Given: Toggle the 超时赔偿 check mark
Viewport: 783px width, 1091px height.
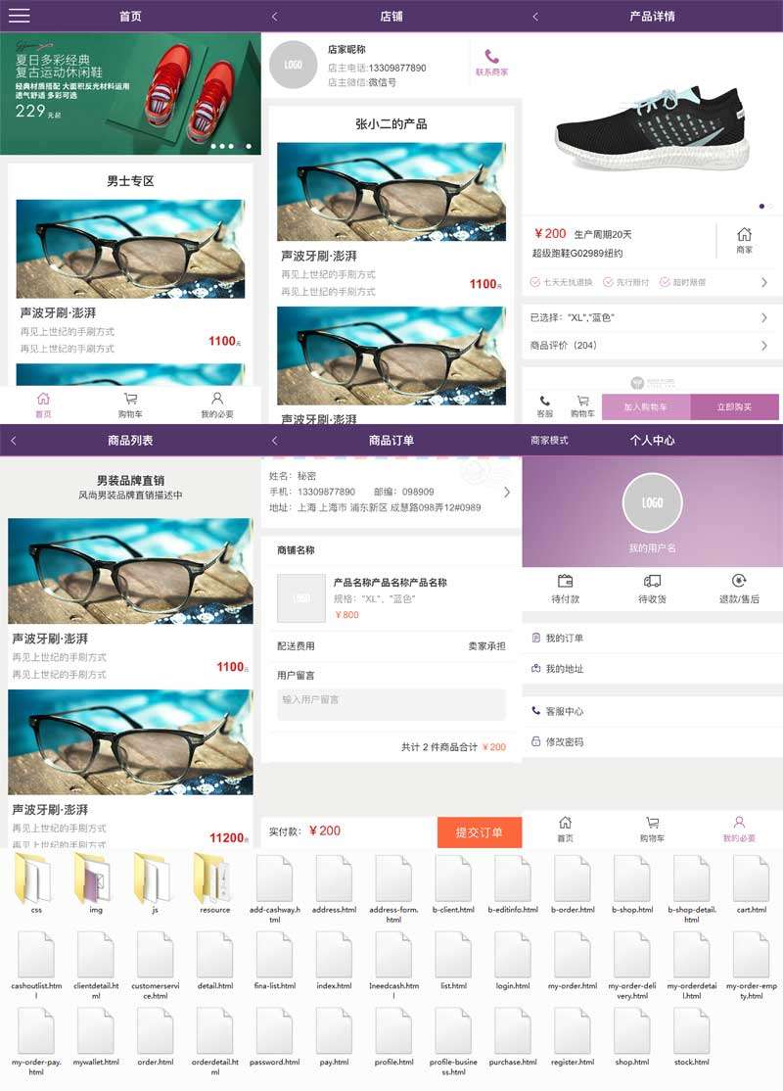Looking at the screenshot, I should [x=665, y=282].
